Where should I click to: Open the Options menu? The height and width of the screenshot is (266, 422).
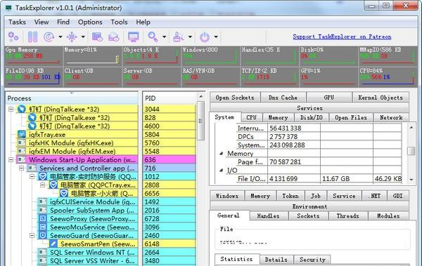[x=90, y=22]
